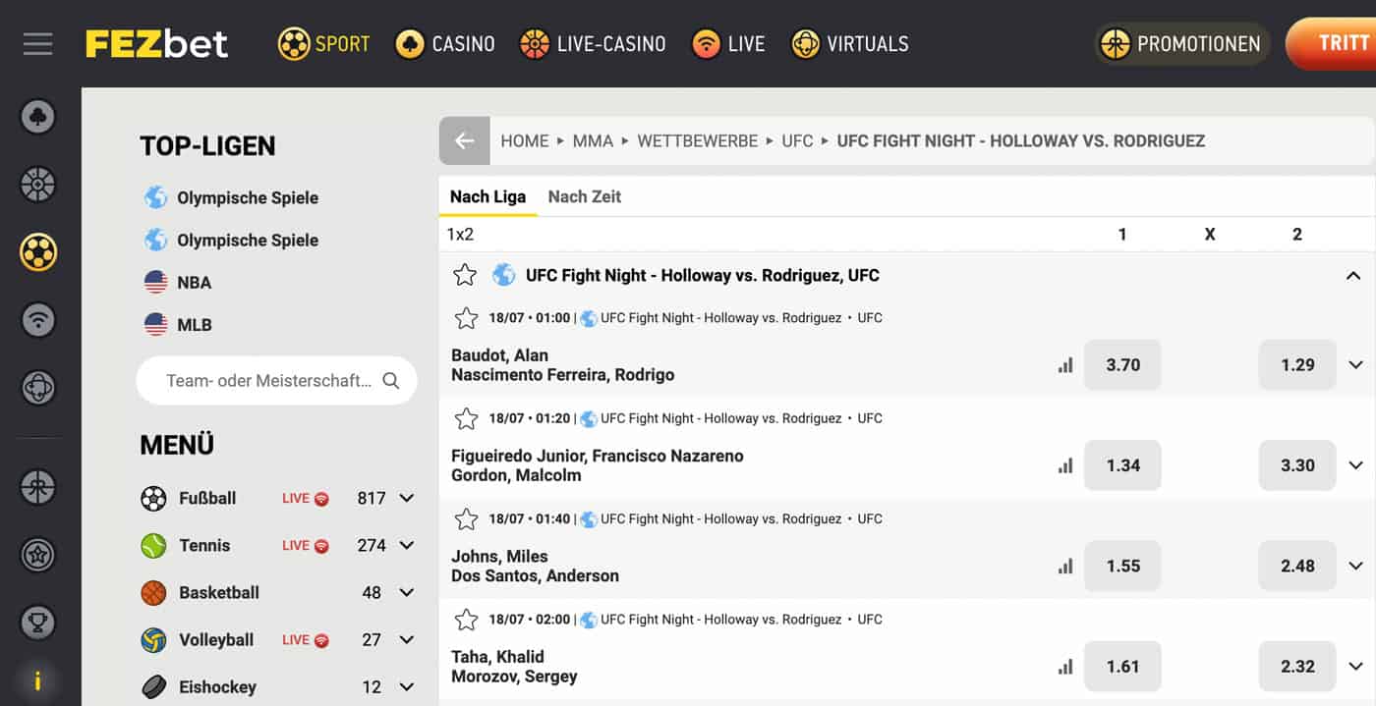Image resolution: width=1376 pixels, height=706 pixels.
Task: Expand the Tennis menu chevron
Action: 407,545
